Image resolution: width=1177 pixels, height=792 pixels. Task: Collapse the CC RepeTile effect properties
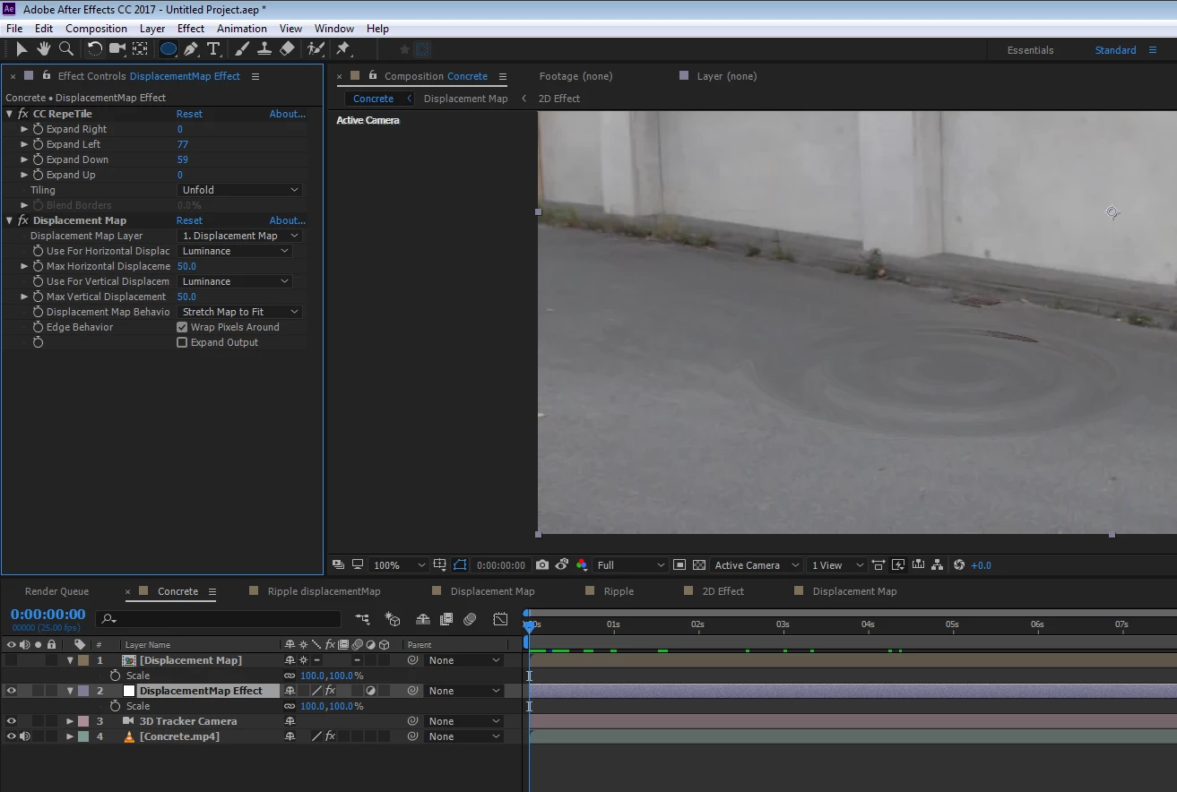tap(10, 114)
